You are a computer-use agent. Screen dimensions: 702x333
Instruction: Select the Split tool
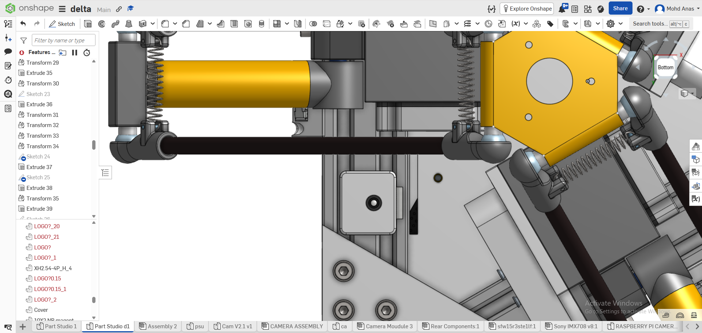pos(327,24)
